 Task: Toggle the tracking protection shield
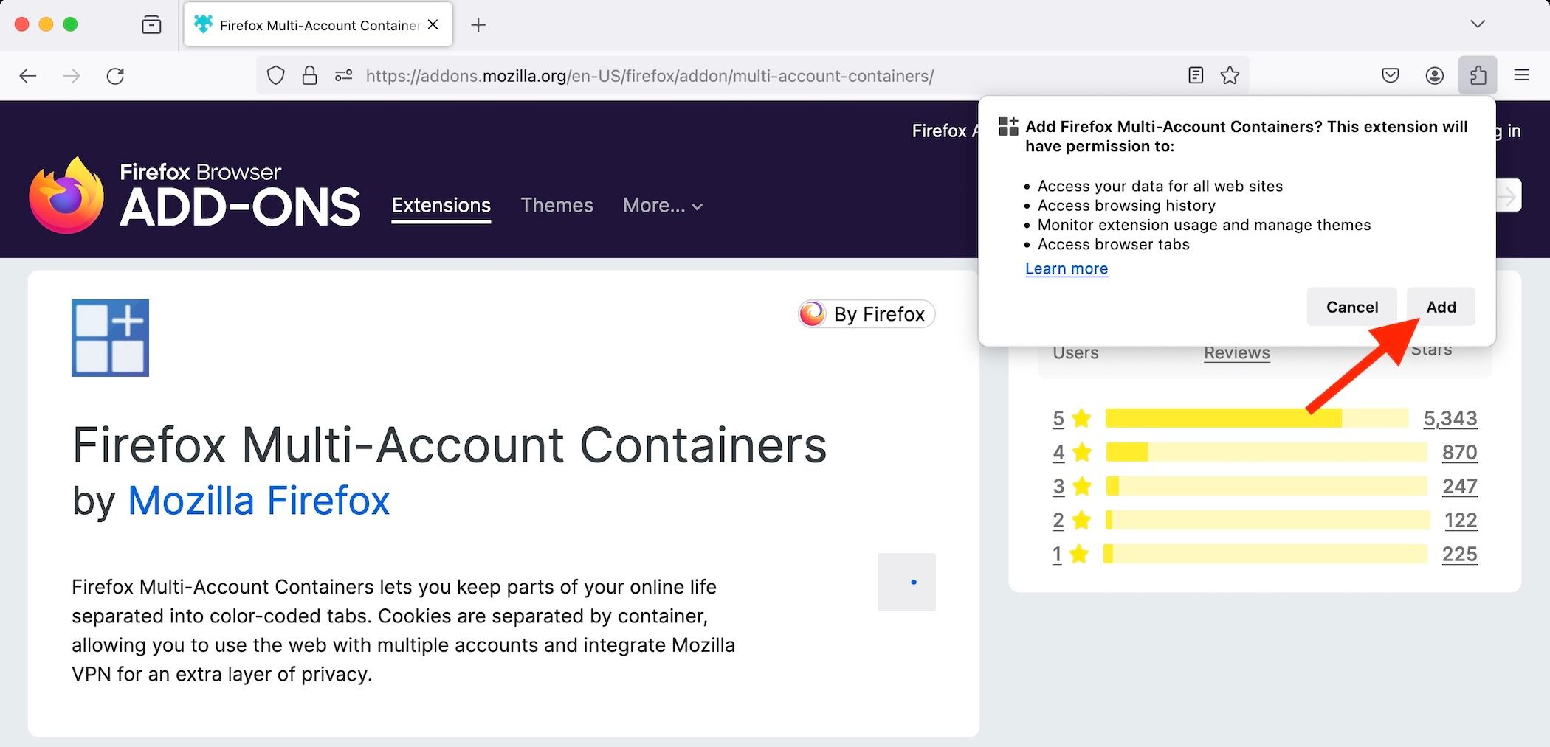click(x=275, y=75)
